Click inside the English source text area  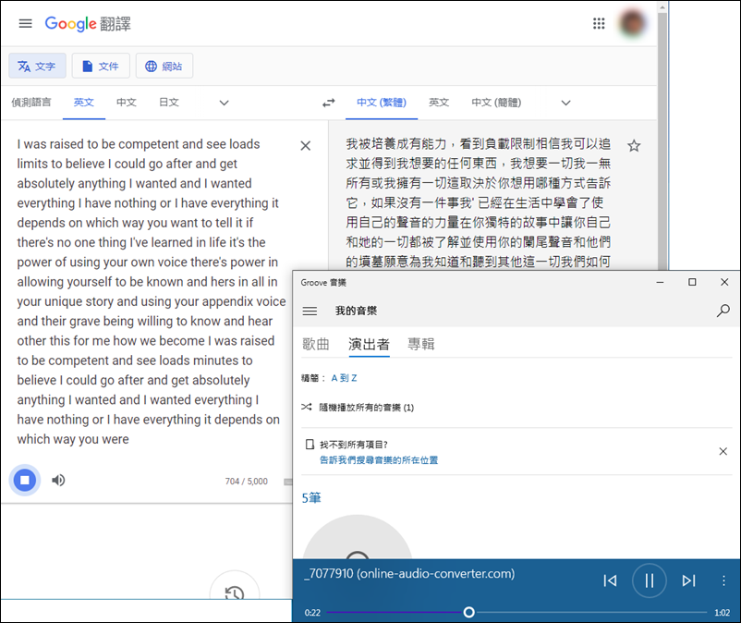(152, 291)
